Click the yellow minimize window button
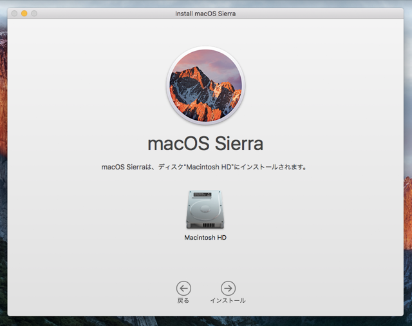 (x=24, y=14)
